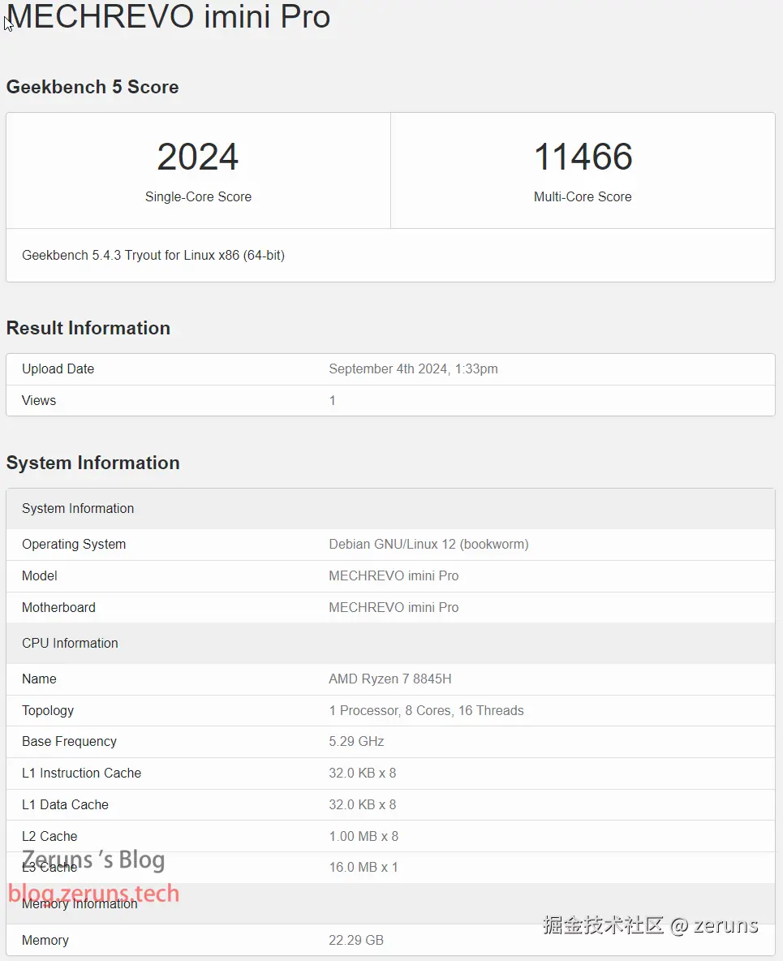
Task: Select the 5.29 GHz frequency value
Action: 356,742
